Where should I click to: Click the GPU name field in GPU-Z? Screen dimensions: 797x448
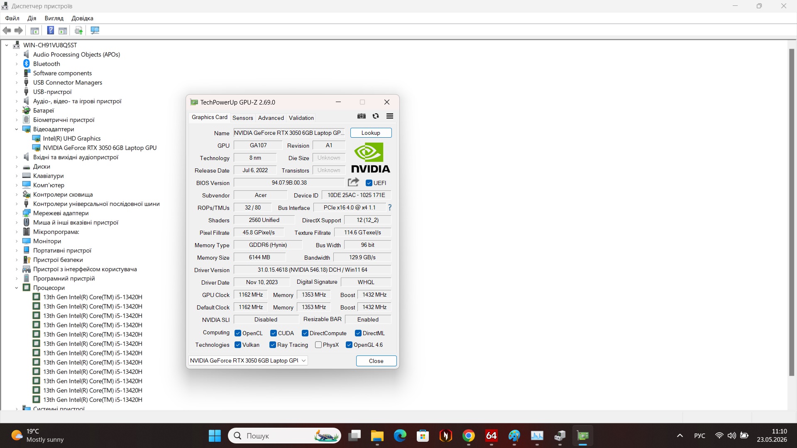pos(289,133)
